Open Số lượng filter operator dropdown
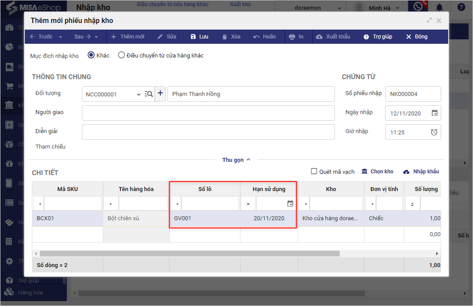The image size is (473, 306). [x=413, y=204]
